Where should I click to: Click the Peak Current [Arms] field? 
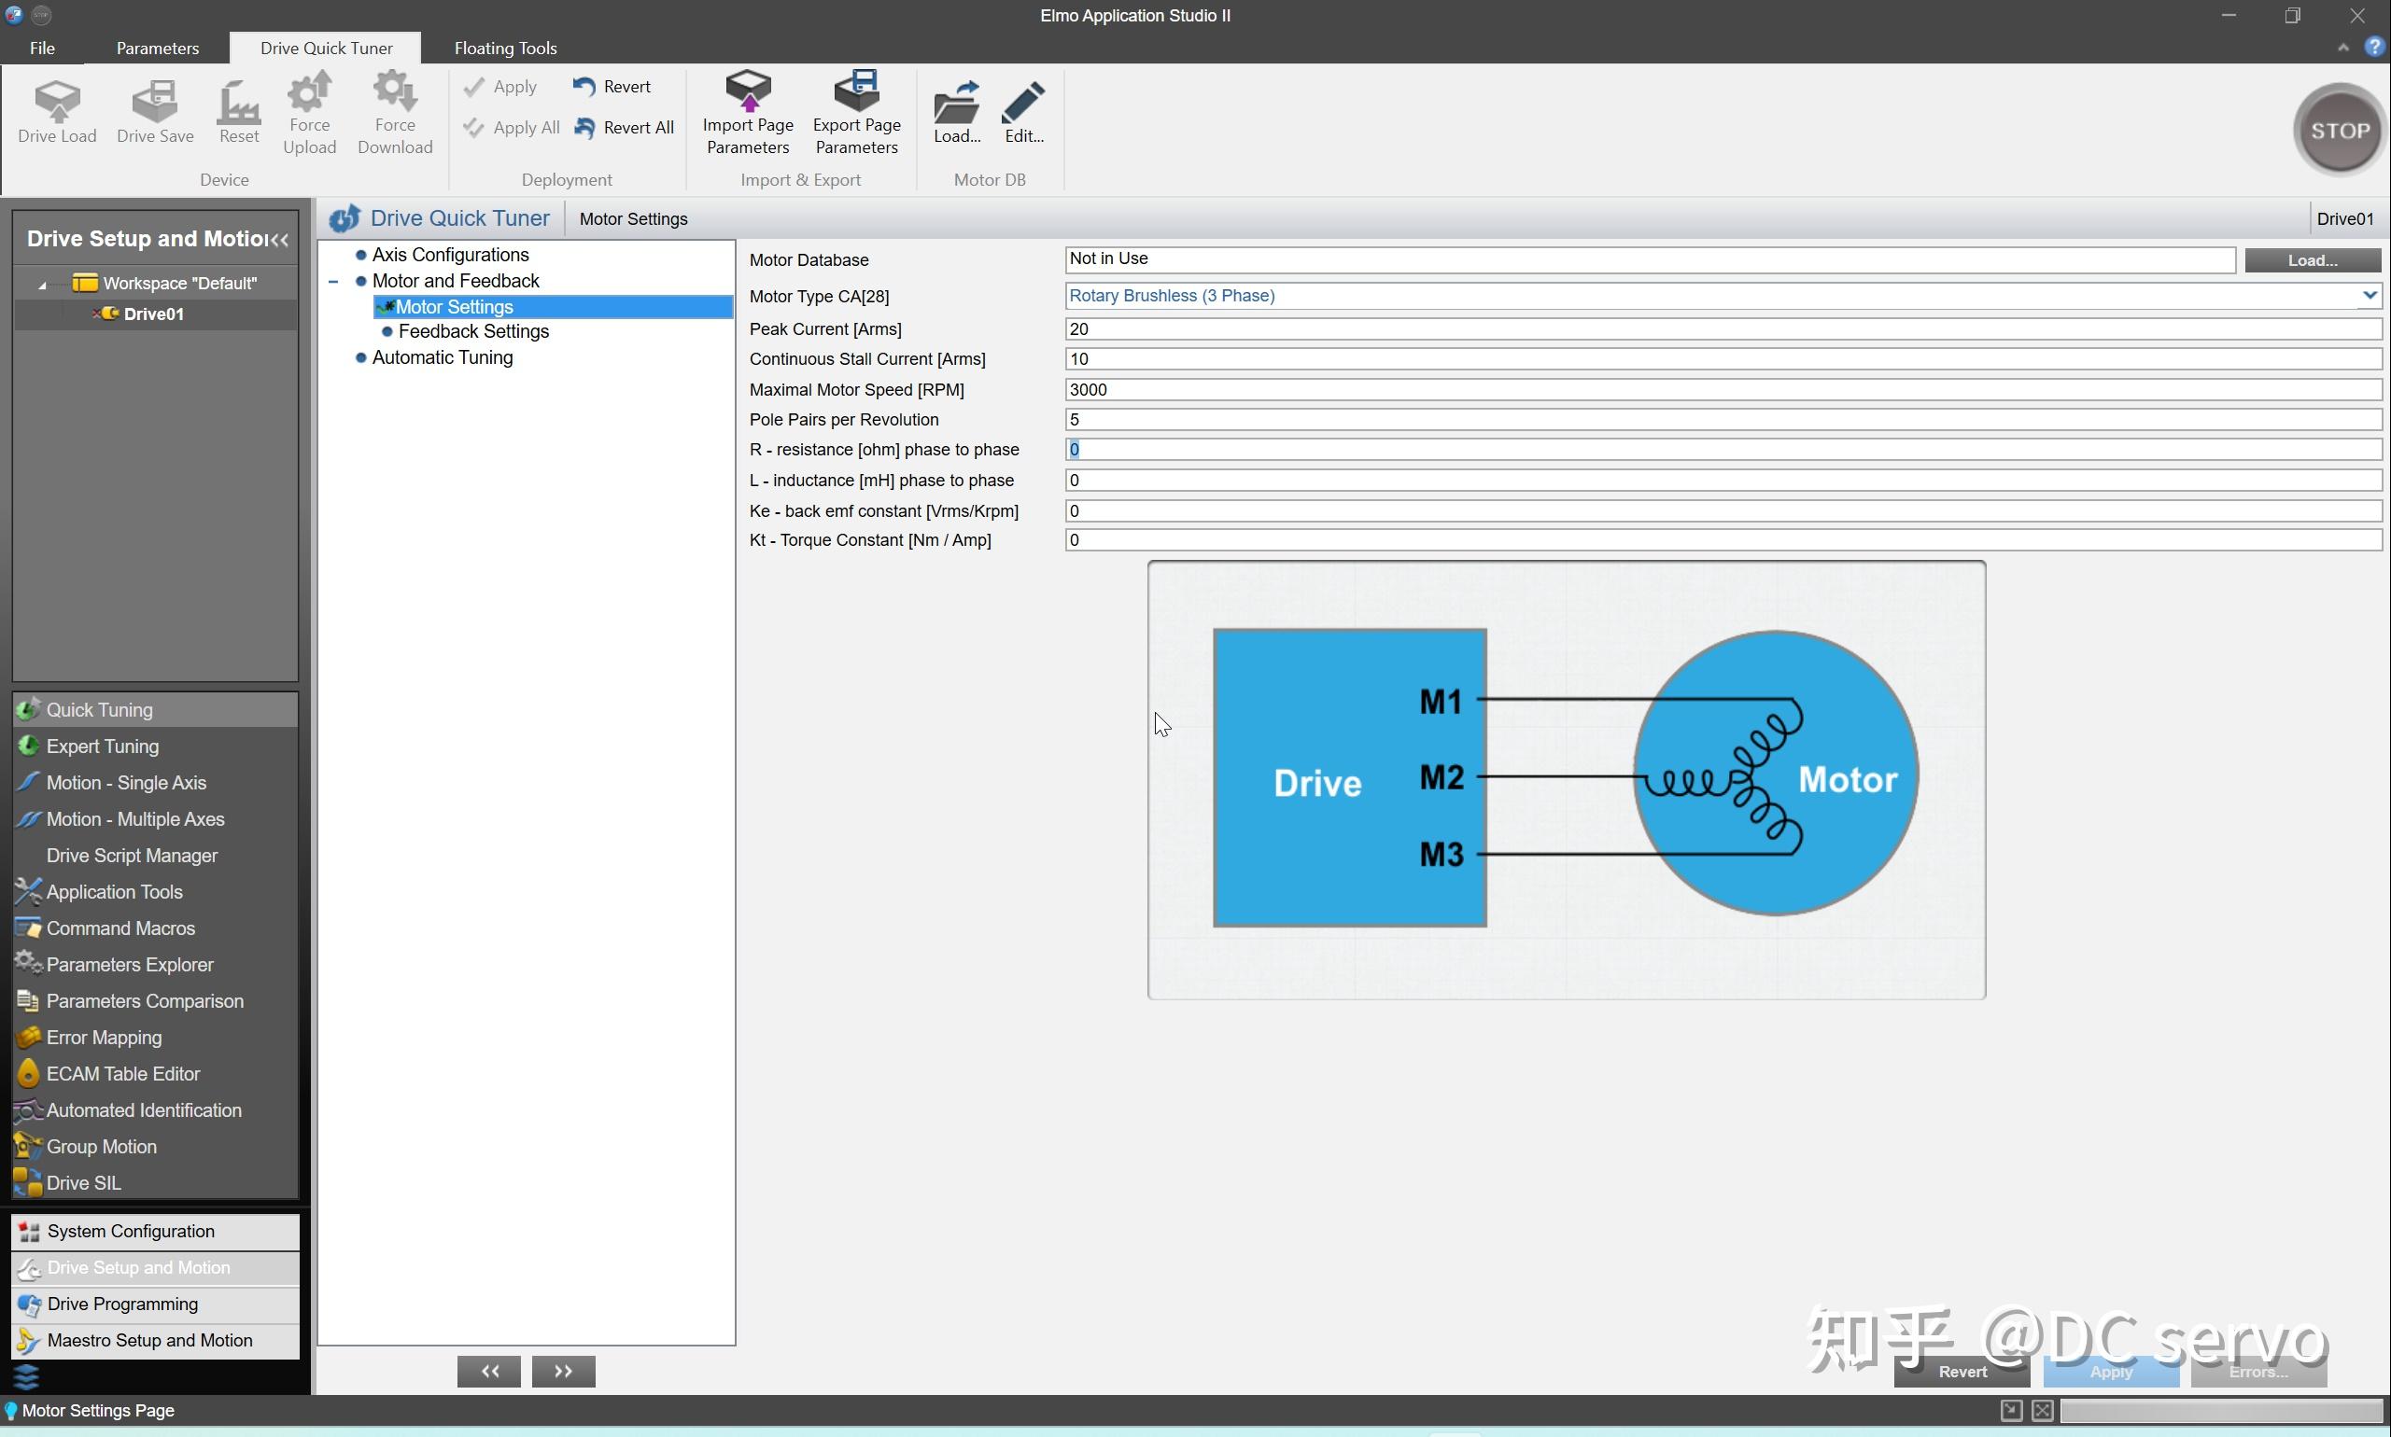1721,329
